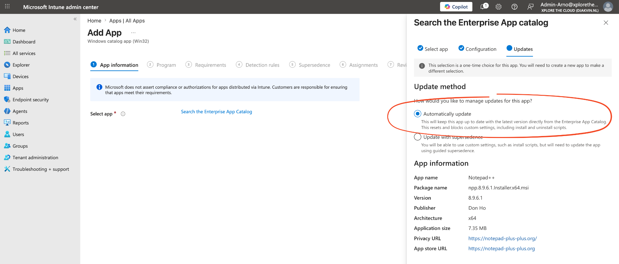Image resolution: width=619 pixels, height=264 pixels.
Task: Close the Enterprise App catalog panel
Action: (x=606, y=23)
